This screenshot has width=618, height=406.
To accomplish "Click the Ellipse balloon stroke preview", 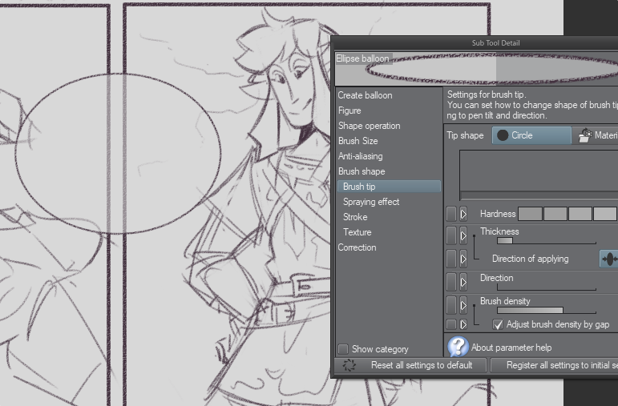I will click(476, 70).
